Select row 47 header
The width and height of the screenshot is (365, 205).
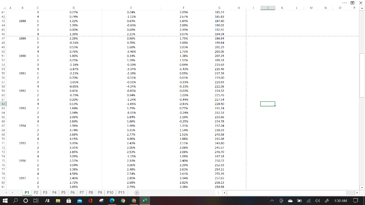tap(3, 38)
